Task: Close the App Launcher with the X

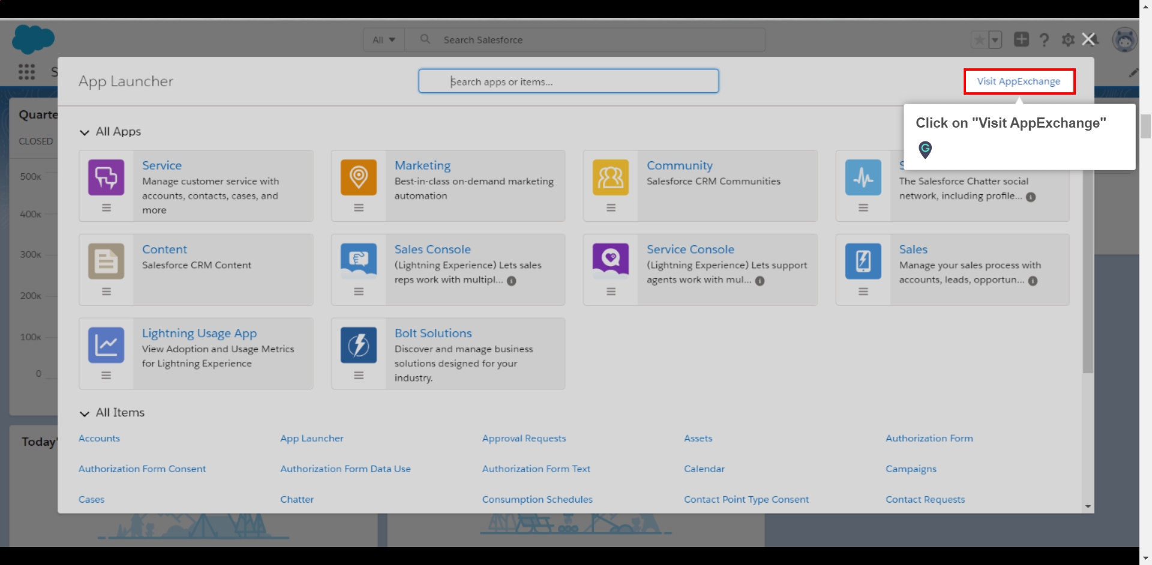Action: 1089,40
